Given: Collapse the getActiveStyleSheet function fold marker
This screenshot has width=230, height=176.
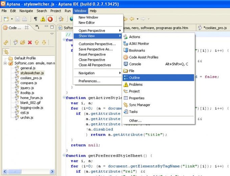Looking at the screenshot, I should pos(64,97).
